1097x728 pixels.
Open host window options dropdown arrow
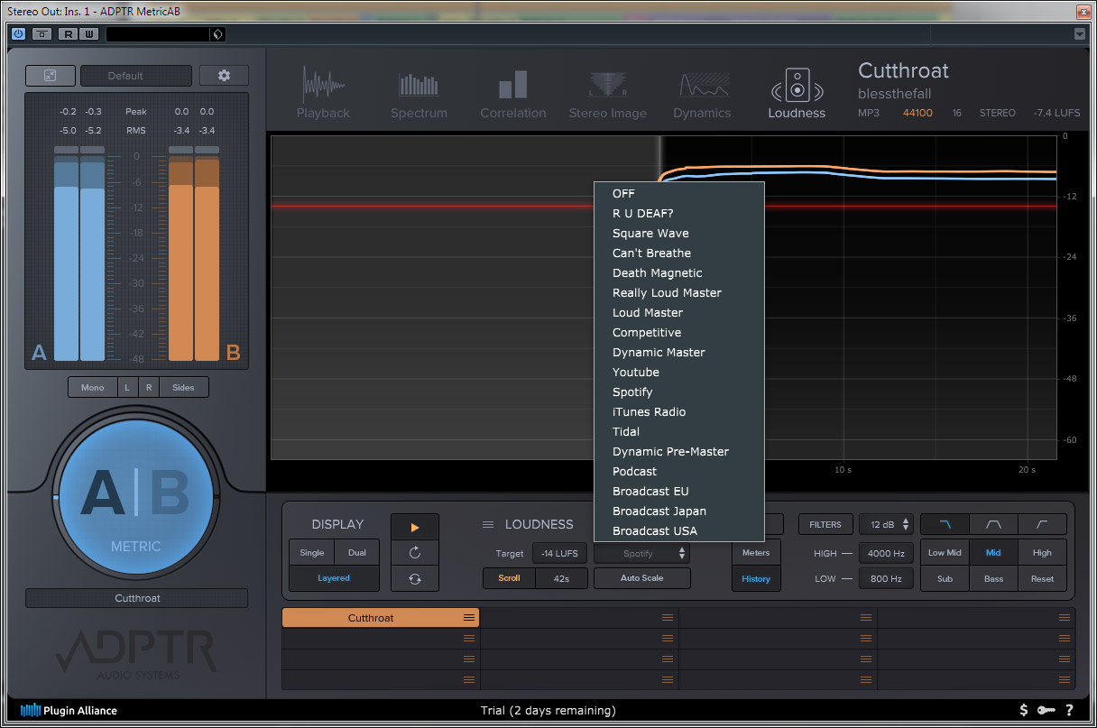(x=1081, y=34)
